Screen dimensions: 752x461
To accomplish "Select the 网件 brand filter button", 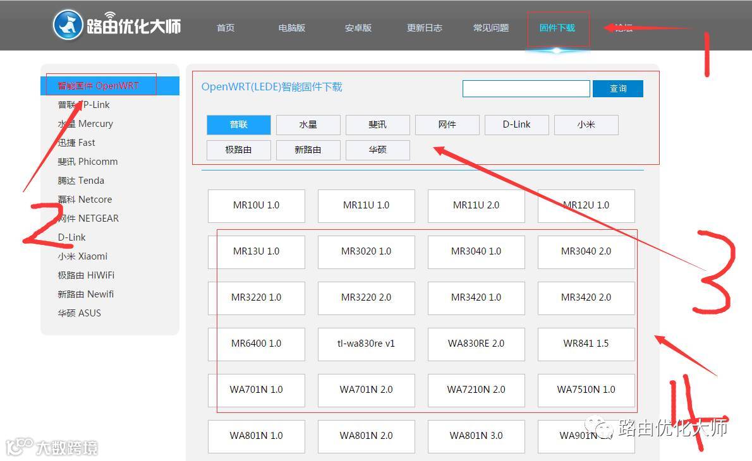I will pos(447,124).
